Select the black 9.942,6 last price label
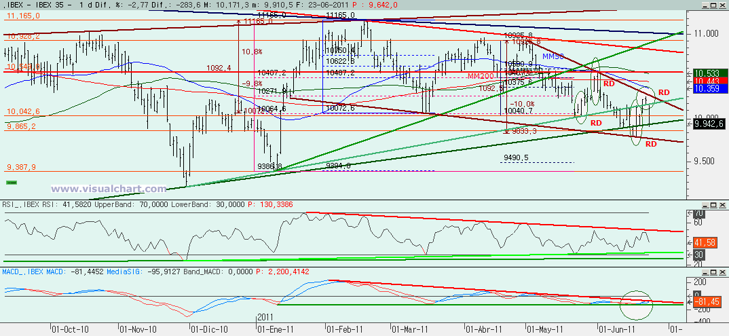 pyautogui.click(x=709, y=124)
